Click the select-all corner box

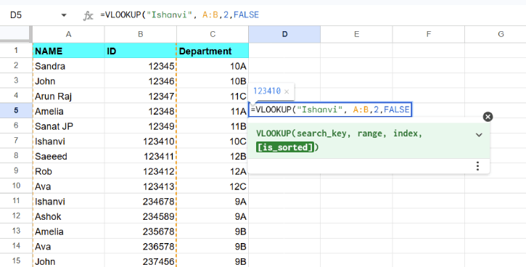[15, 34]
